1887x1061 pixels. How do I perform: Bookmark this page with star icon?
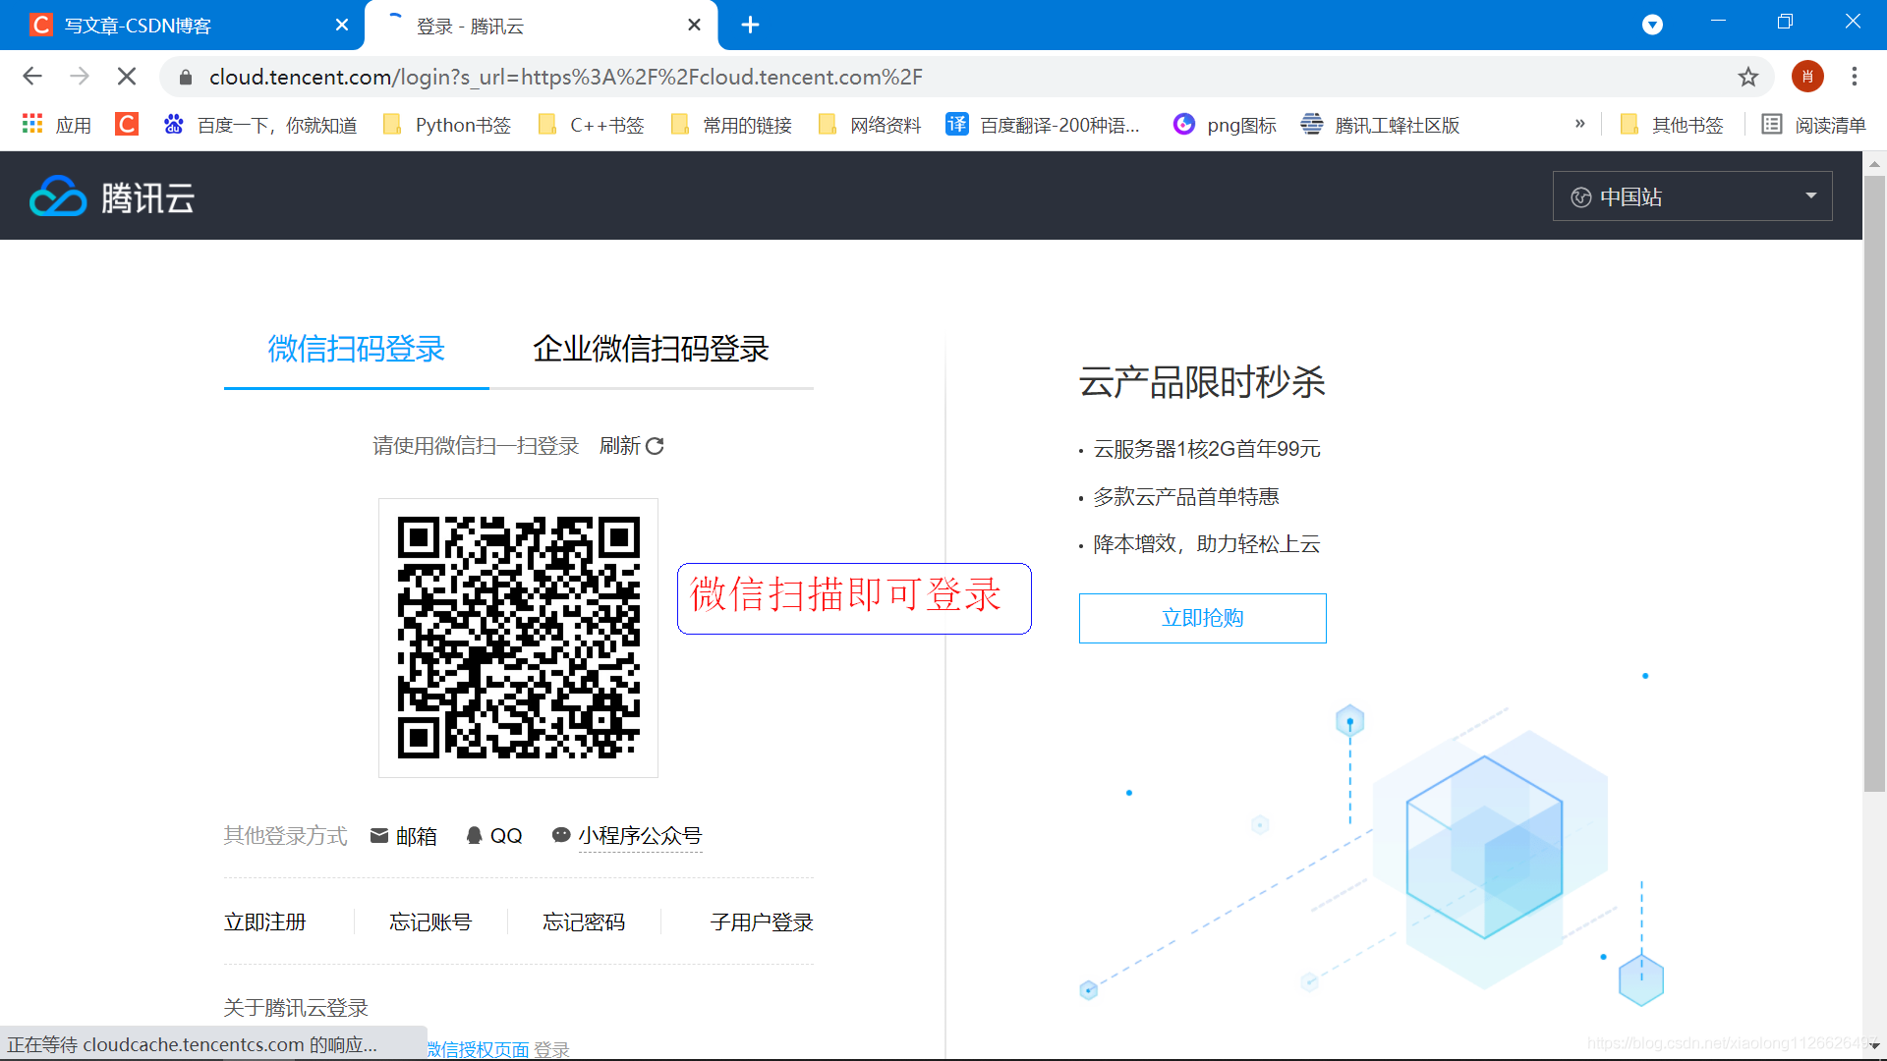point(1747,77)
